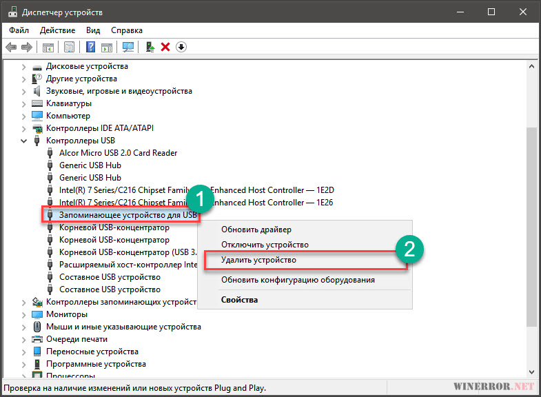
Task: Expand the Переносные устройства category
Action: click(23, 352)
